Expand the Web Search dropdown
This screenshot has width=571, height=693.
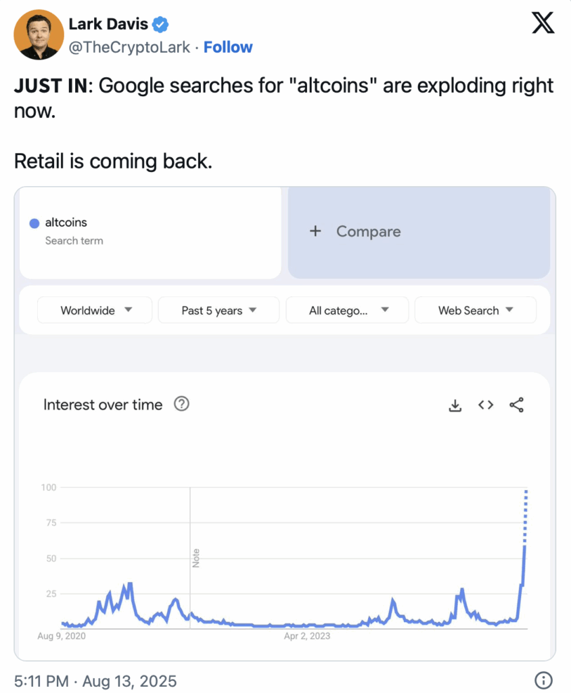tap(476, 310)
